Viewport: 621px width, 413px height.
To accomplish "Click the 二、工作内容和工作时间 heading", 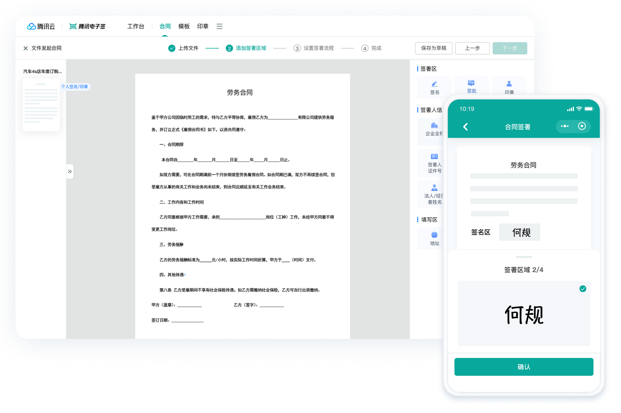I will [182, 202].
